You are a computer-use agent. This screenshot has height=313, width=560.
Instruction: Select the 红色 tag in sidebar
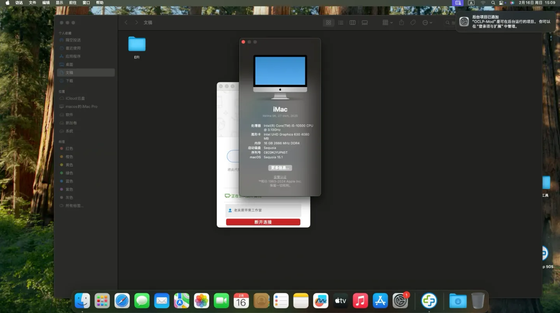point(69,149)
